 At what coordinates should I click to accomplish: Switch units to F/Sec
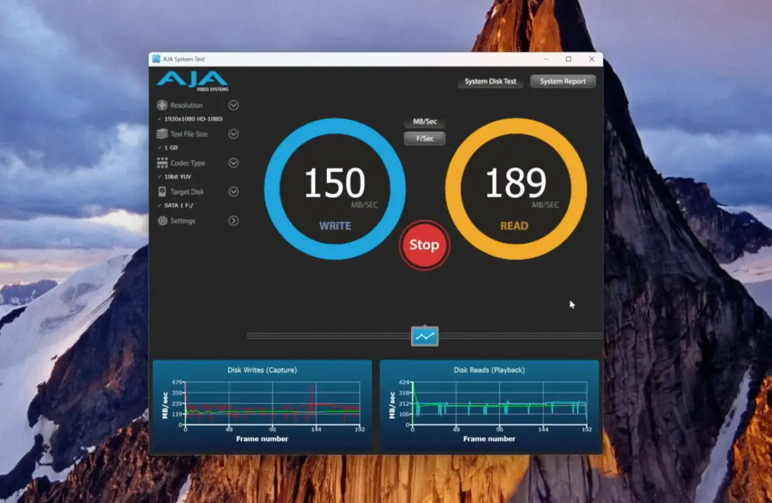click(425, 138)
